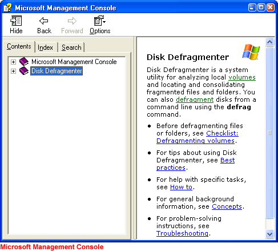Click the Disk Defragmenter heading text

[x=188, y=57]
